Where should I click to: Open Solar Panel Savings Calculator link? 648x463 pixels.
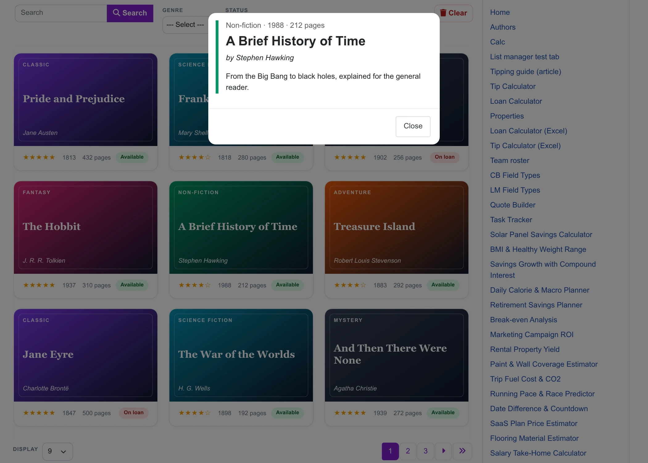pyautogui.click(x=541, y=235)
